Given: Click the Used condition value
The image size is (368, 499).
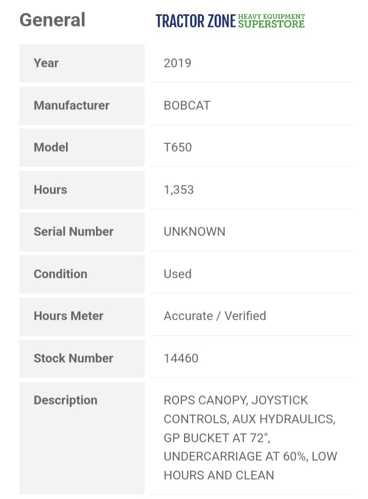Looking at the screenshot, I should (x=177, y=274).
